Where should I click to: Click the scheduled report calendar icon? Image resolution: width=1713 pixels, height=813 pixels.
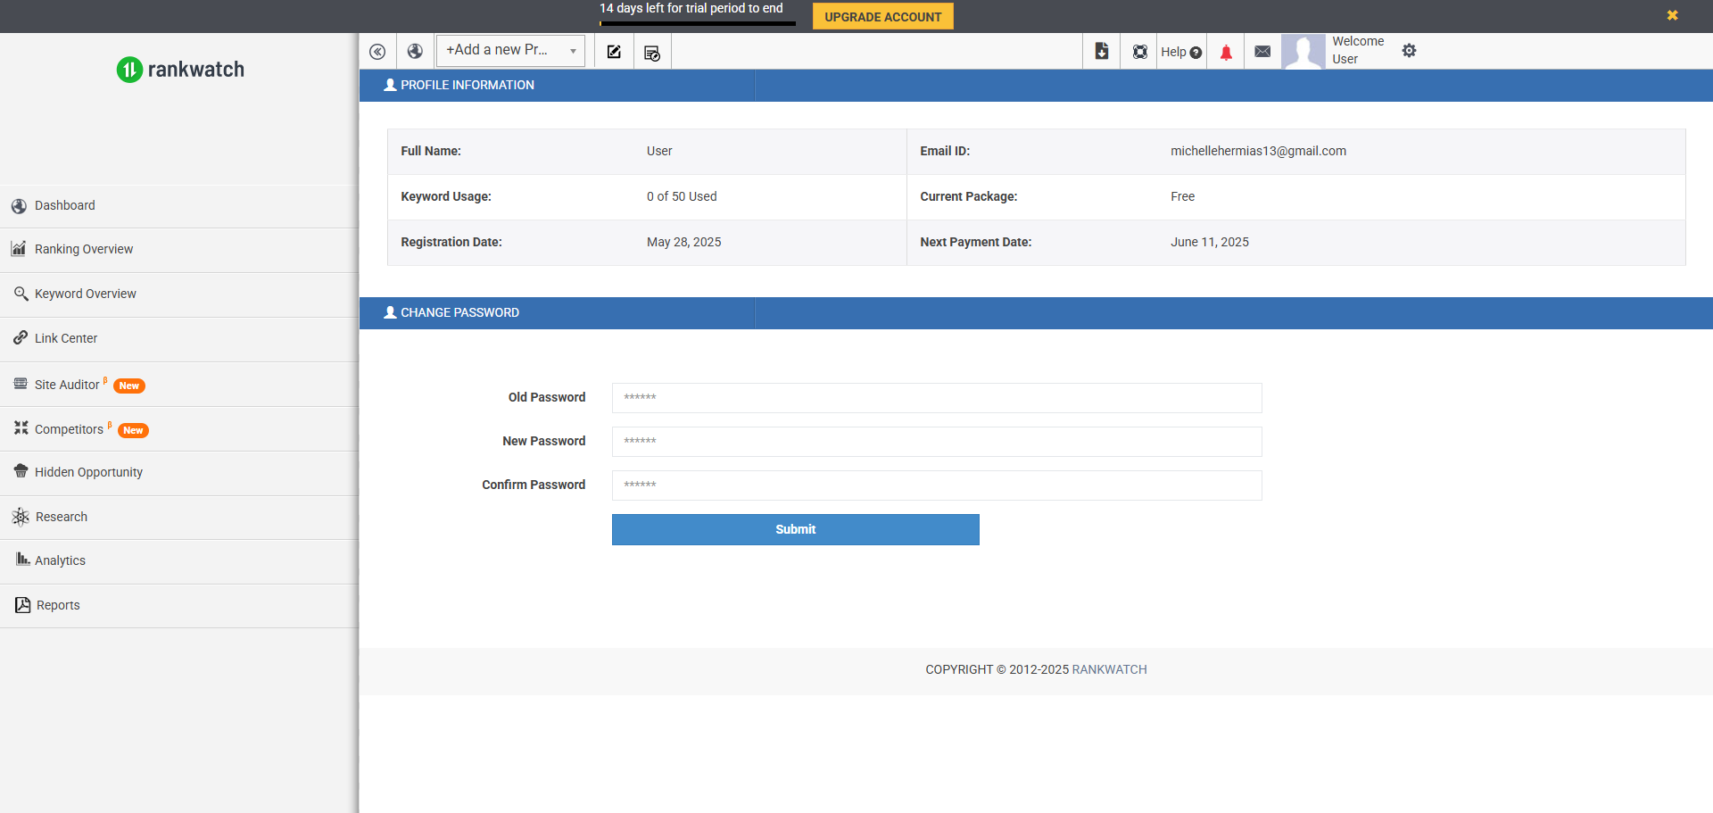tap(652, 53)
